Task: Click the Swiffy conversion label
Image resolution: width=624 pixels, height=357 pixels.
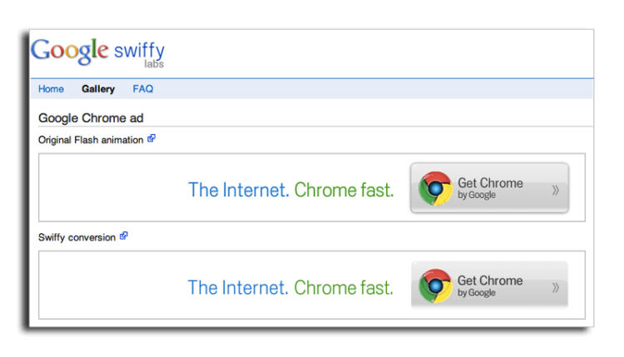Action: pos(77,238)
